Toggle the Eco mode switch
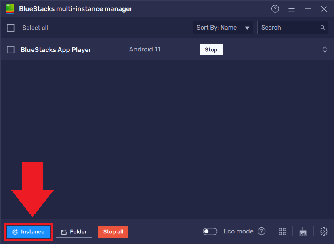Viewport: 334px width, 244px height. click(x=210, y=231)
